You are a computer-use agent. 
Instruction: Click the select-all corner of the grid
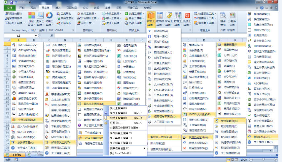click(7, 40)
